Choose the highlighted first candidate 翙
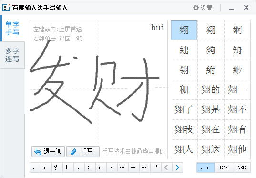This screenshot has width=256, height=178. 184,30
